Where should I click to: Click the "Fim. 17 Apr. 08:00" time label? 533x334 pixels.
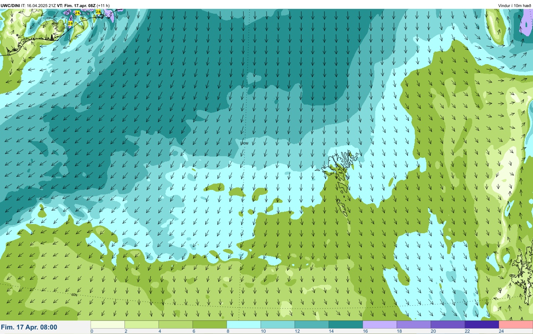click(29, 327)
